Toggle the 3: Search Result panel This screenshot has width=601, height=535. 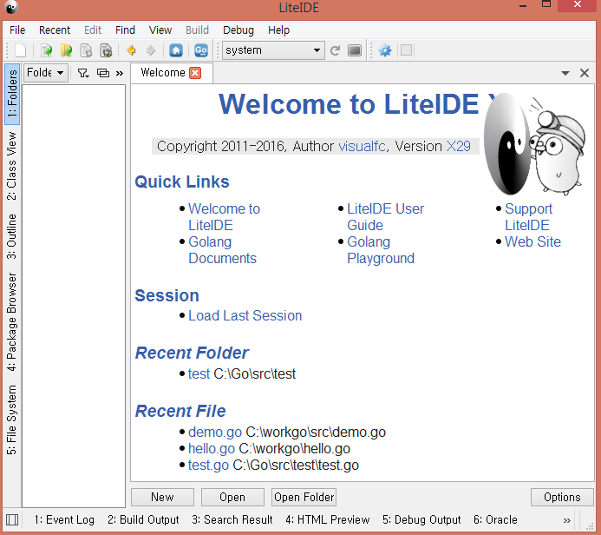pos(232,519)
